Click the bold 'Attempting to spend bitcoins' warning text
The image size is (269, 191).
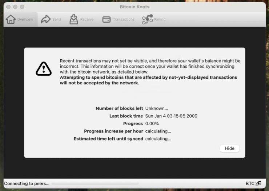coord(148,80)
